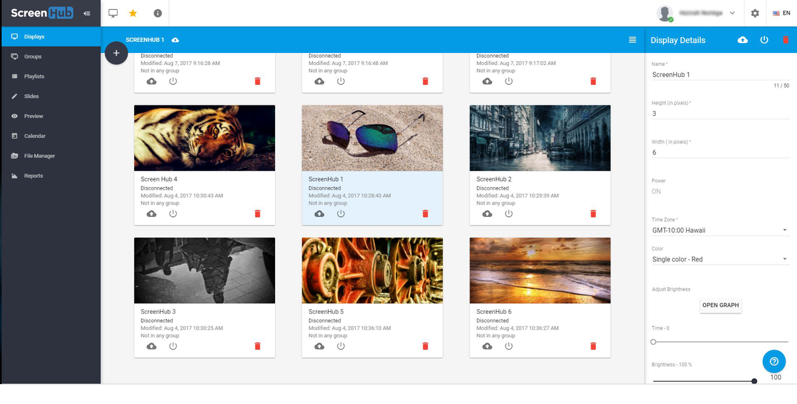Image resolution: width=797 pixels, height=404 pixels.
Task: Delete the Screen Hub 4 display
Action: [258, 214]
